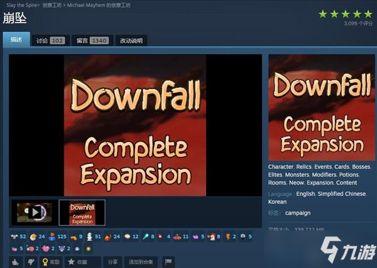377x268 pixels.
Task: Click the 添加到合集 button
Action: tap(141, 262)
